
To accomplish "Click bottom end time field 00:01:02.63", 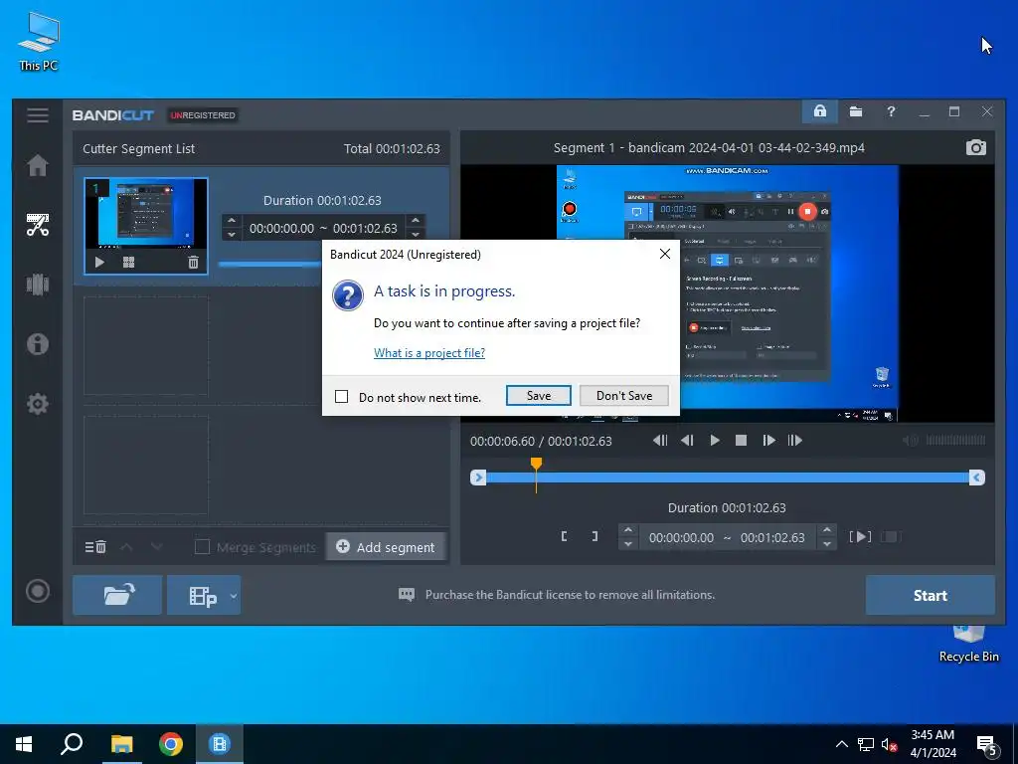I will coord(772,538).
